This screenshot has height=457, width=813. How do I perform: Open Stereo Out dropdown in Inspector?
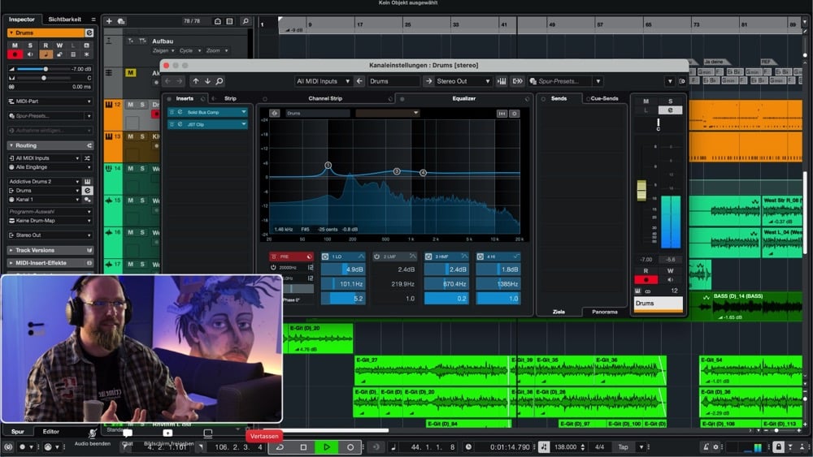click(x=50, y=235)
